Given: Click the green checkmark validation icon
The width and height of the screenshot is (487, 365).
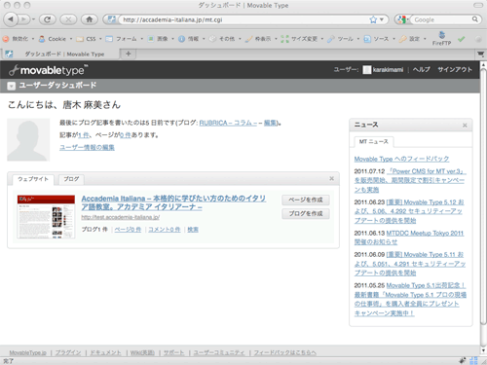Looking at the screenshot, I should (461, 39).
